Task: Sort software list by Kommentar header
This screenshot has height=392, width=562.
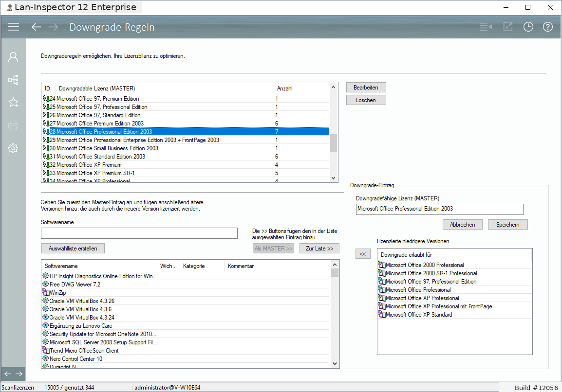Action: 277,266
